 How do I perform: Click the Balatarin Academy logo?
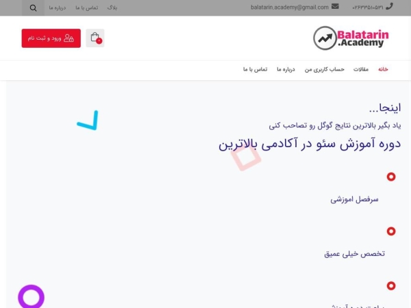tap(351, 38)
